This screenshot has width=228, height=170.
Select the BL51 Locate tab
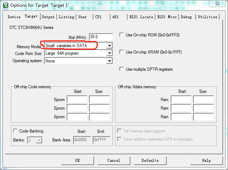tap(141, 17)
